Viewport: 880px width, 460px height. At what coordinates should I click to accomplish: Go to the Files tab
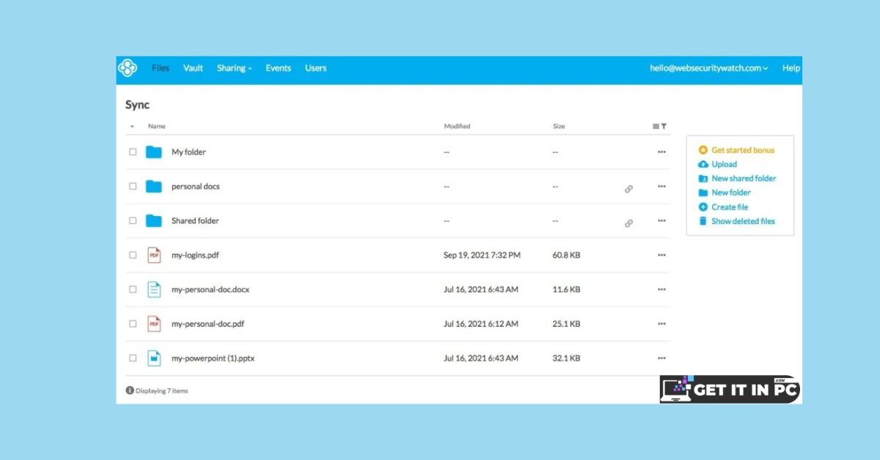[x=161, y=68]
